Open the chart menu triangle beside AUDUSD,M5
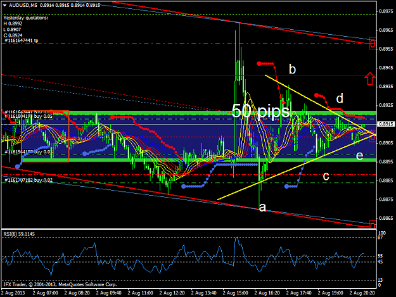Viewport: 396px width, 297px height. pos(5,5)
